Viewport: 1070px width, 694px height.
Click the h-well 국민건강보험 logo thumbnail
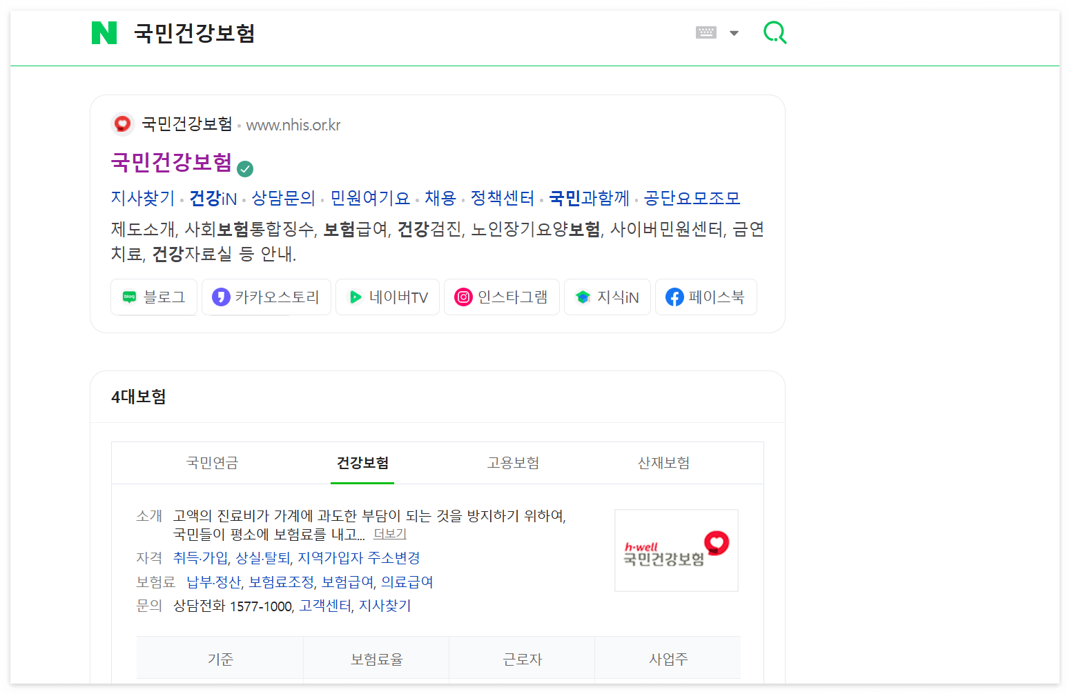click(677, 551)
